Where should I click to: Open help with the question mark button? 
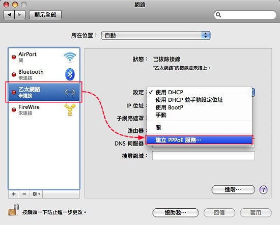[263, 189]
